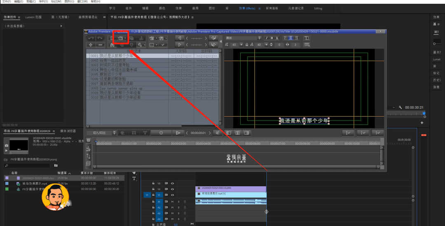The width and height of the screenshot is (445, 226).
Task: Toggle track targeting for A4
Action: tap(159, 219)
